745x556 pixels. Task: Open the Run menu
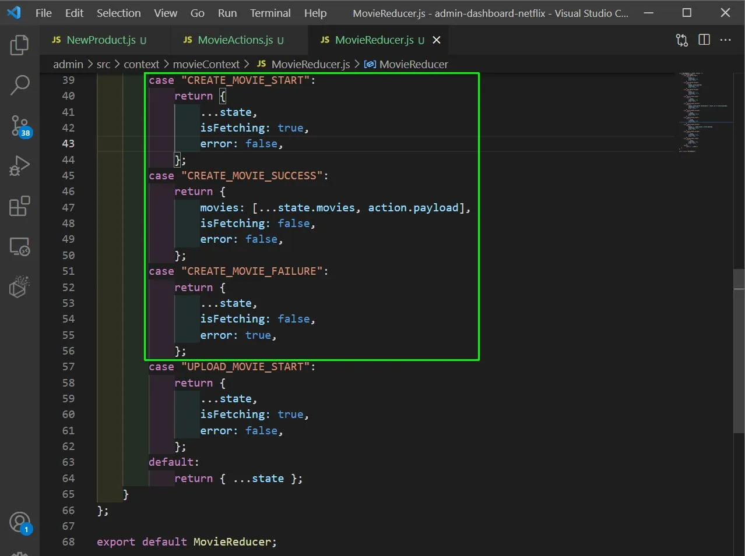[x=227, y=13]
